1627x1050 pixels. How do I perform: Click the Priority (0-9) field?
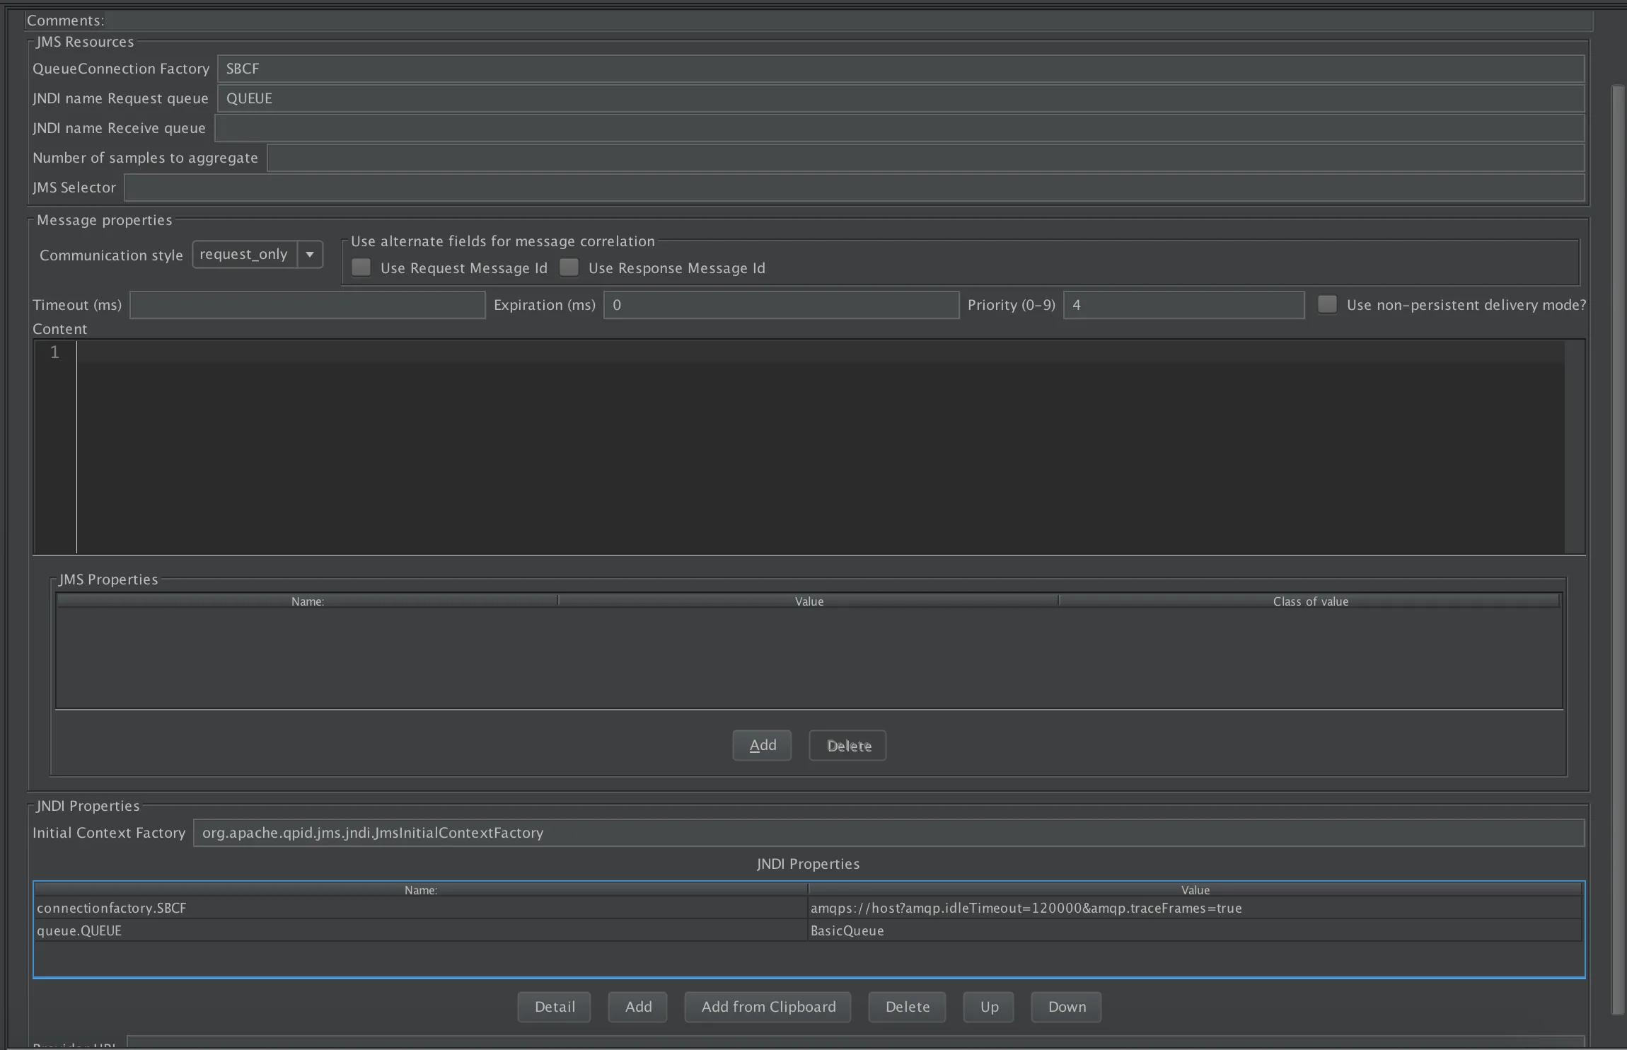point(1183,305)
